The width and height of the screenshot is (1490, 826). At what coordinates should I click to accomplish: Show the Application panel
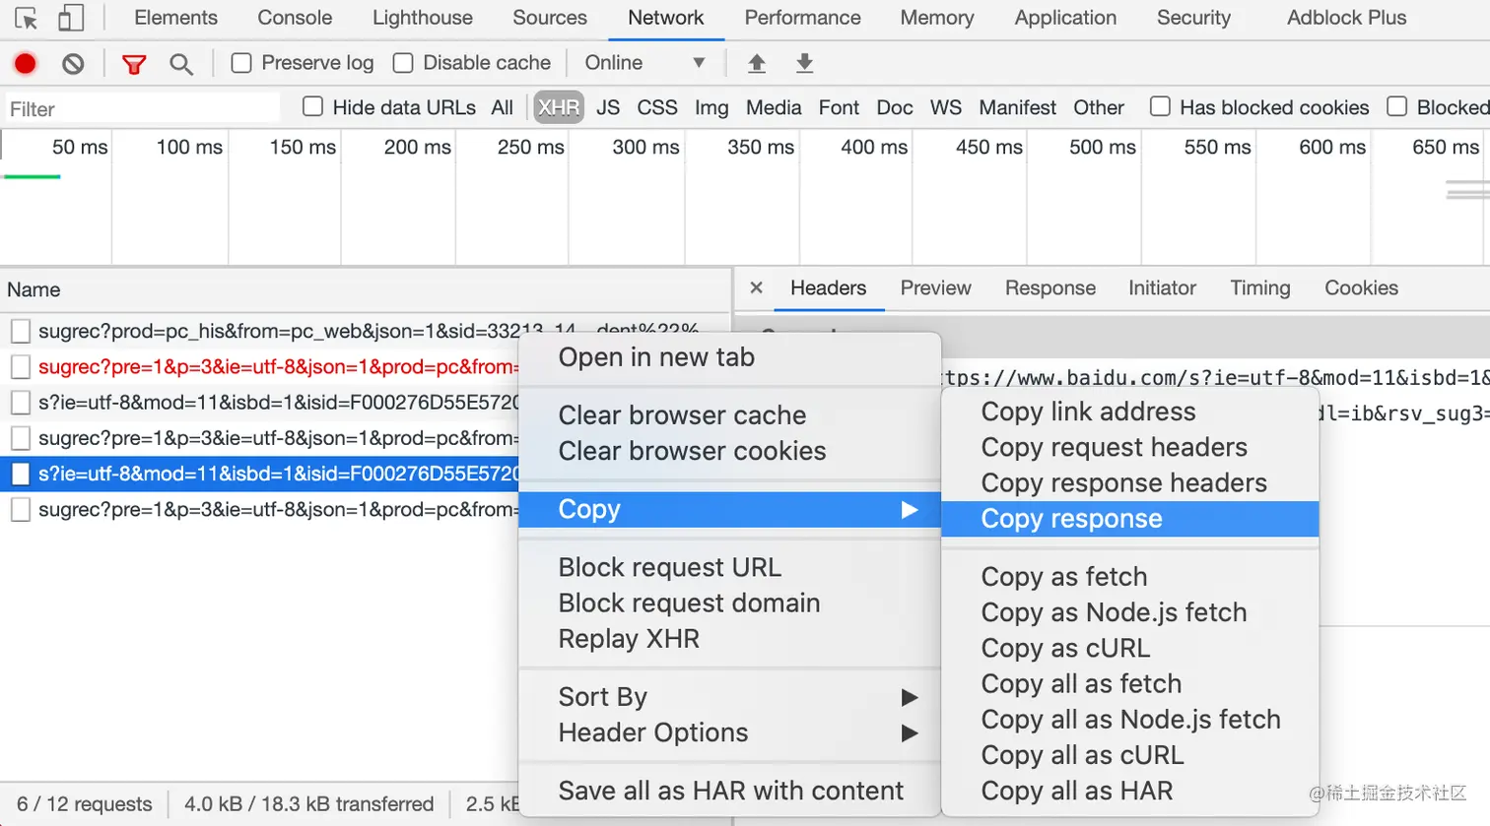[x=1065, y=18]
